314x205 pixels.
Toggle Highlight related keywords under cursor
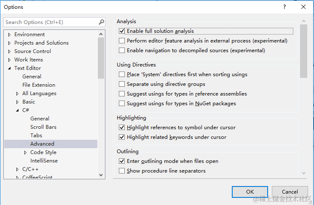tap(122, 137)
